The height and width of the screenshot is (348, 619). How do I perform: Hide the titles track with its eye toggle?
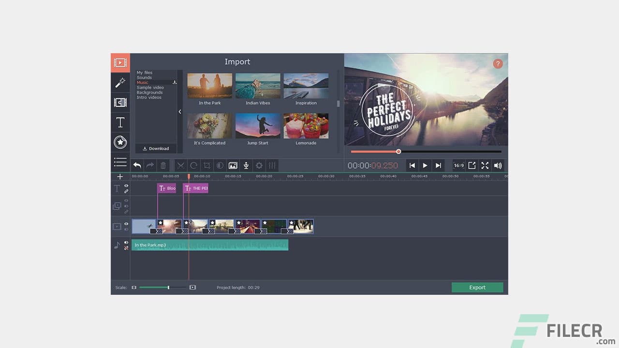[126, 186]
